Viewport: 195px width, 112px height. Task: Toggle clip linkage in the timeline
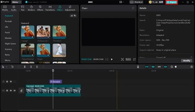tap(159, 67)
